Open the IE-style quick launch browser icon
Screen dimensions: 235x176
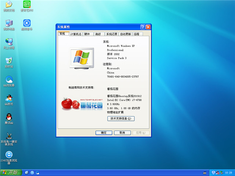32,173
